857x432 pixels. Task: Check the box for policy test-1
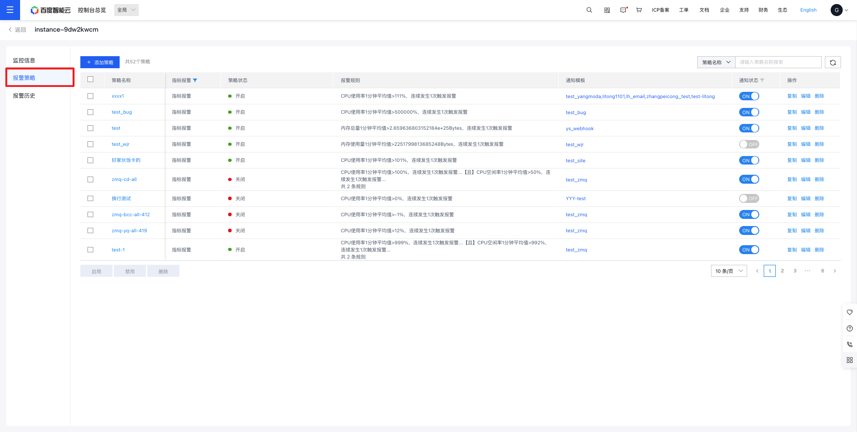coord(91,250)
